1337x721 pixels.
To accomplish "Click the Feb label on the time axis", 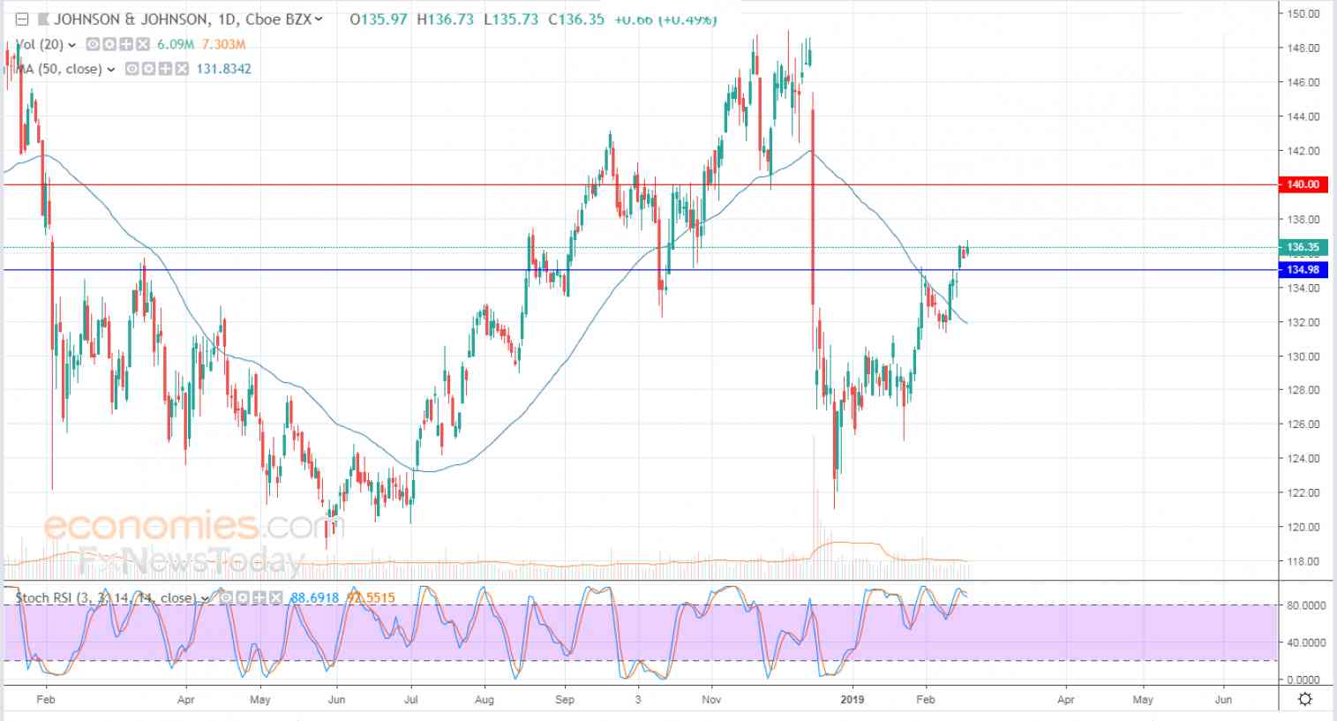I will (45, 698).
